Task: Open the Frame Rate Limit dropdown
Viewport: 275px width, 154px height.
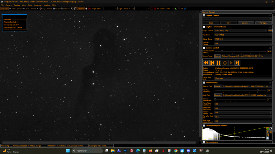Action: [243, 78]
